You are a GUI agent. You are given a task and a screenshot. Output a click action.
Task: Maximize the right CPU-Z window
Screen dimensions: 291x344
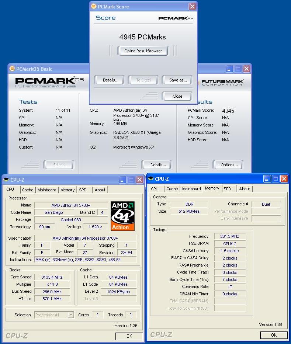(x=276, y=179)
